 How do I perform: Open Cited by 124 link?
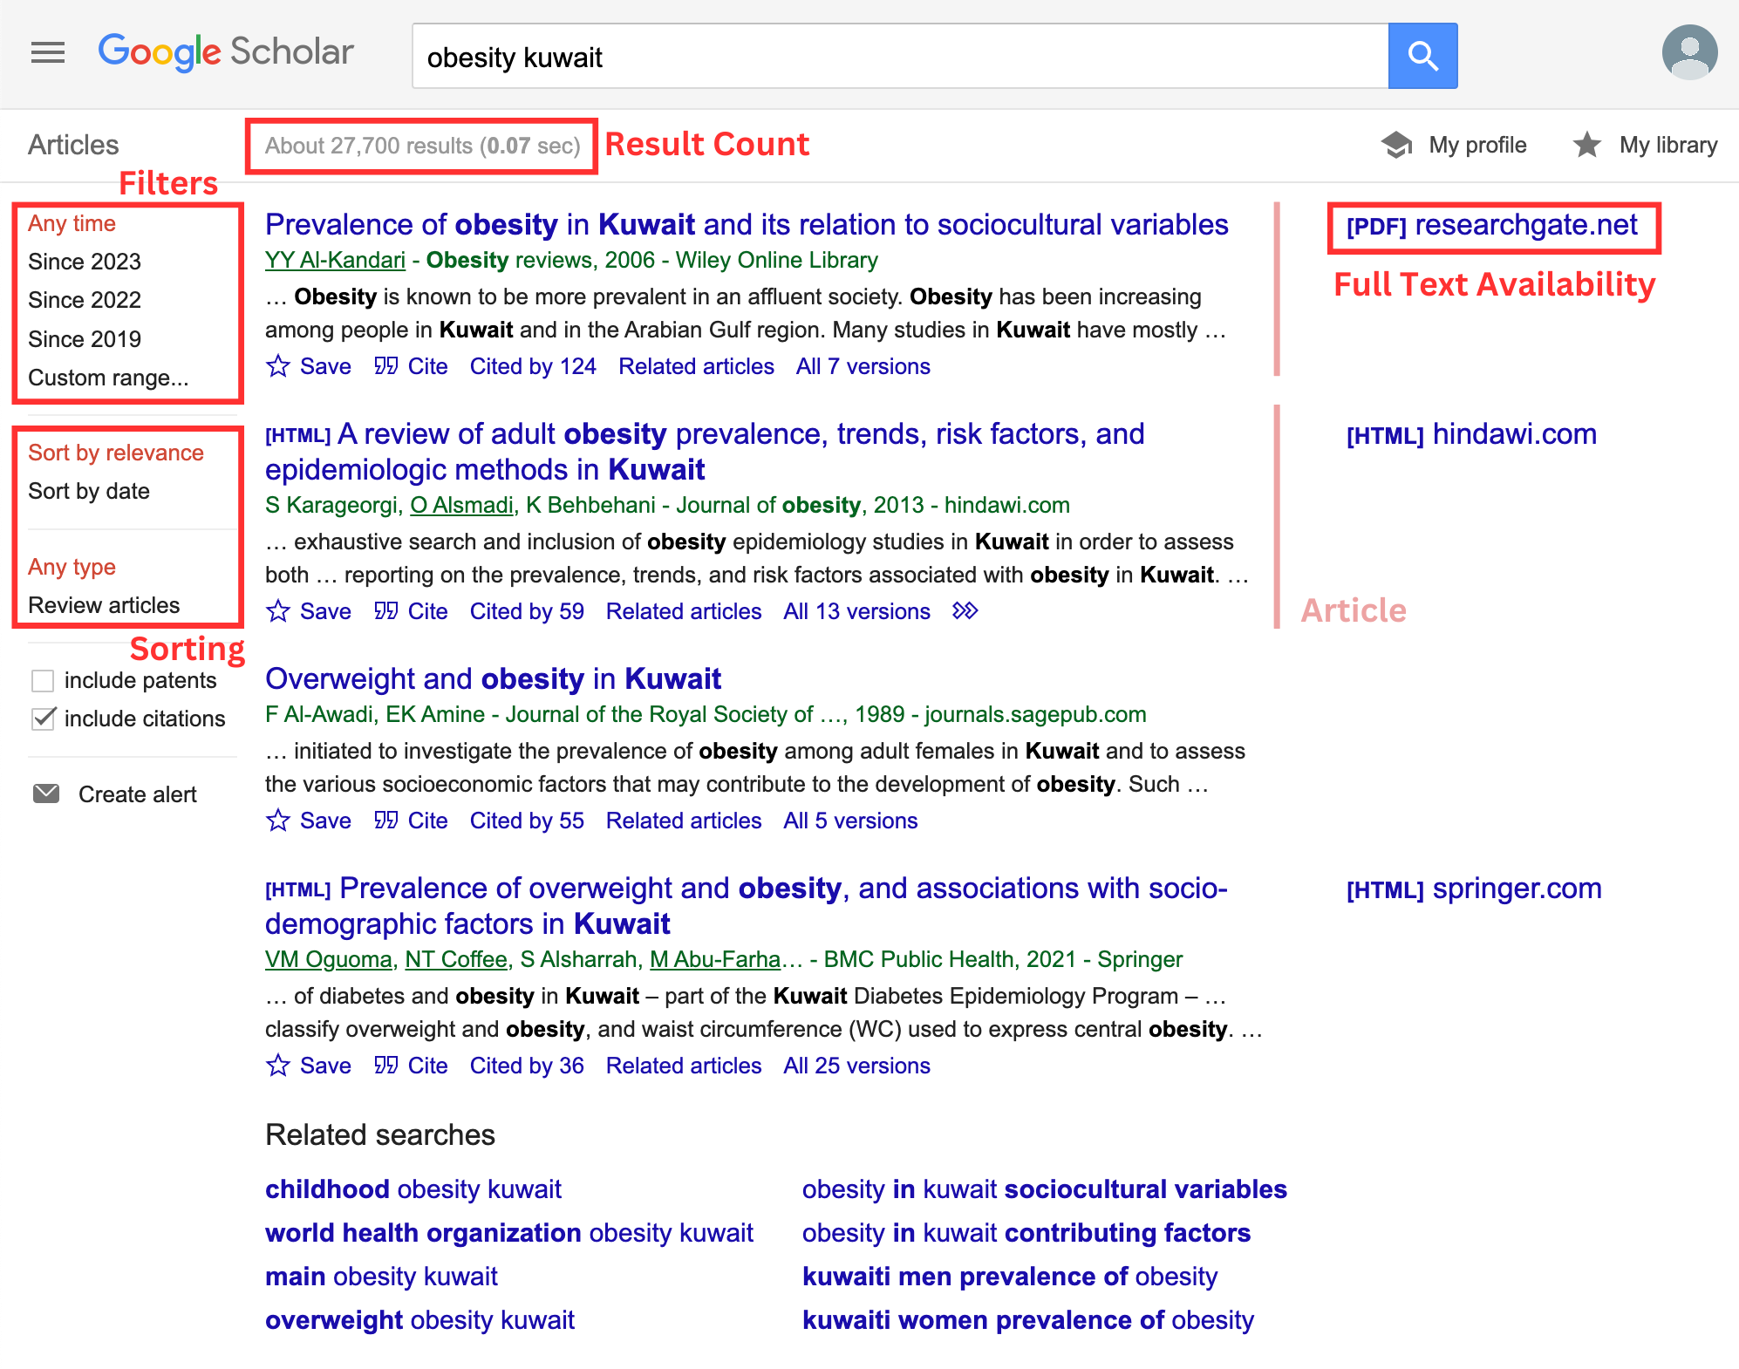533,366
